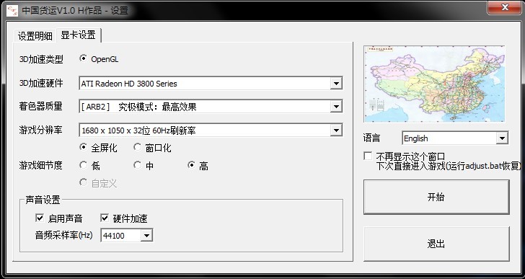Toggle the 启用声音 checkbox

click(40, 218)
